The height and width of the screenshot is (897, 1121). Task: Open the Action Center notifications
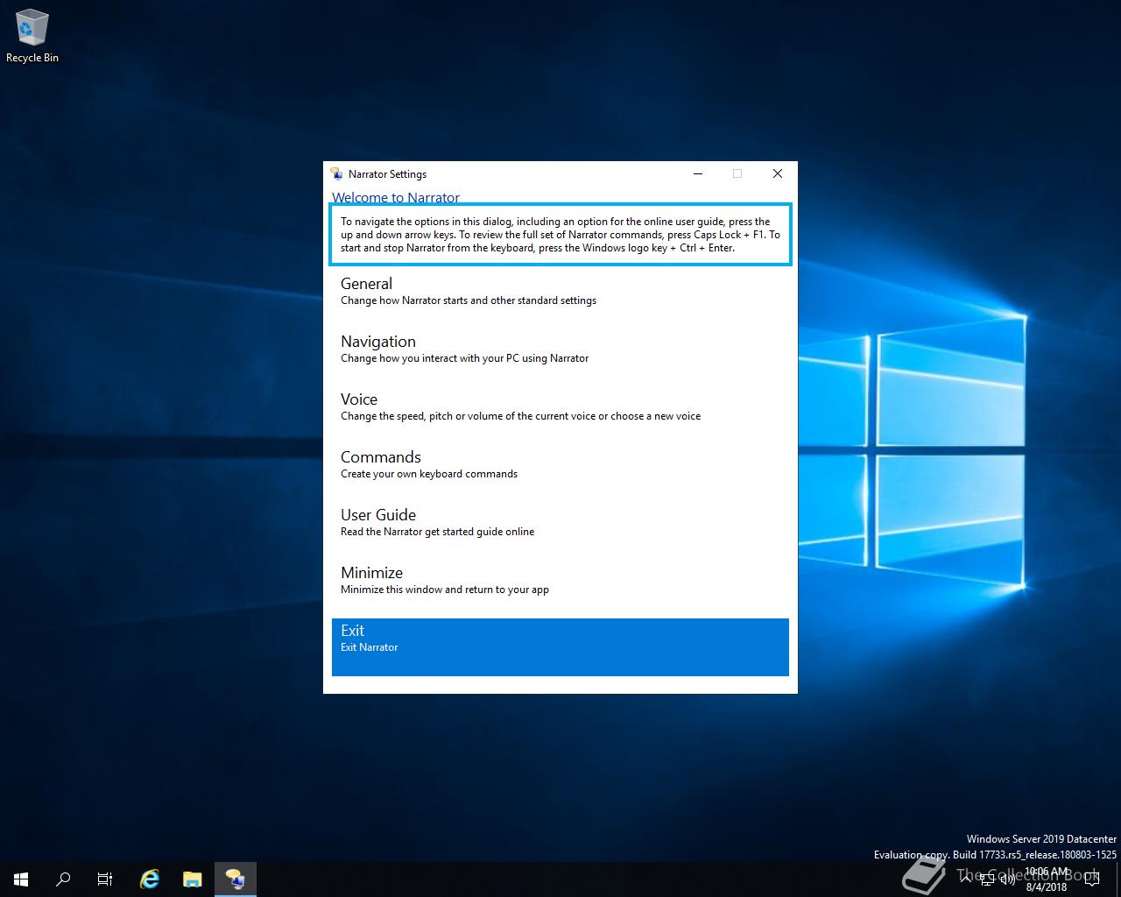point(1091,879)
